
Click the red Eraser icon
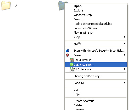(67, 55)
